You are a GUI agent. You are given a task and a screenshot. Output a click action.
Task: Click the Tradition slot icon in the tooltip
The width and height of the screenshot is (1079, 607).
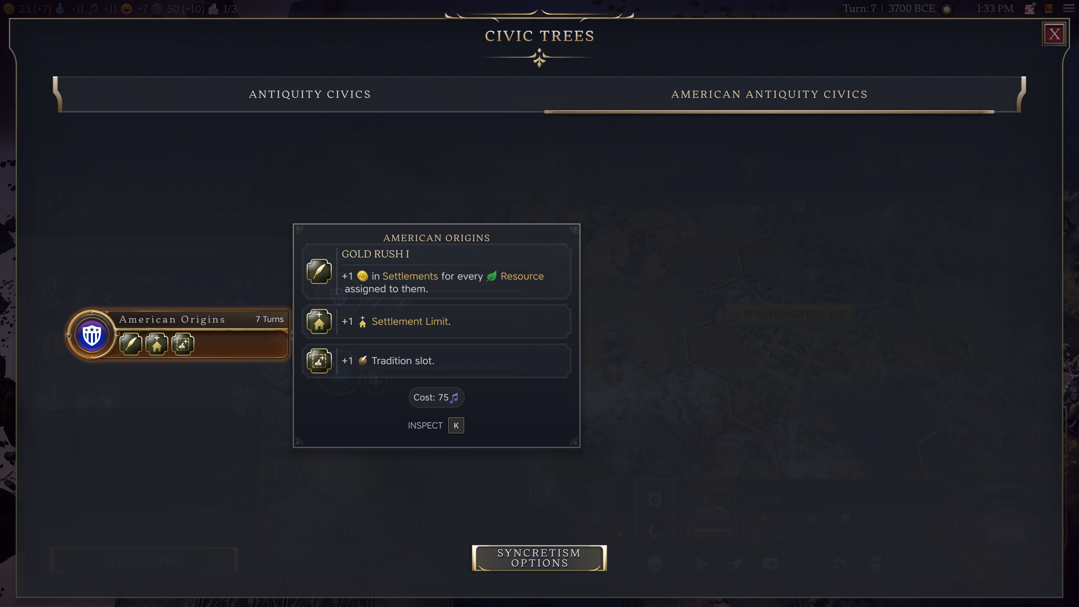pos(319,361)
